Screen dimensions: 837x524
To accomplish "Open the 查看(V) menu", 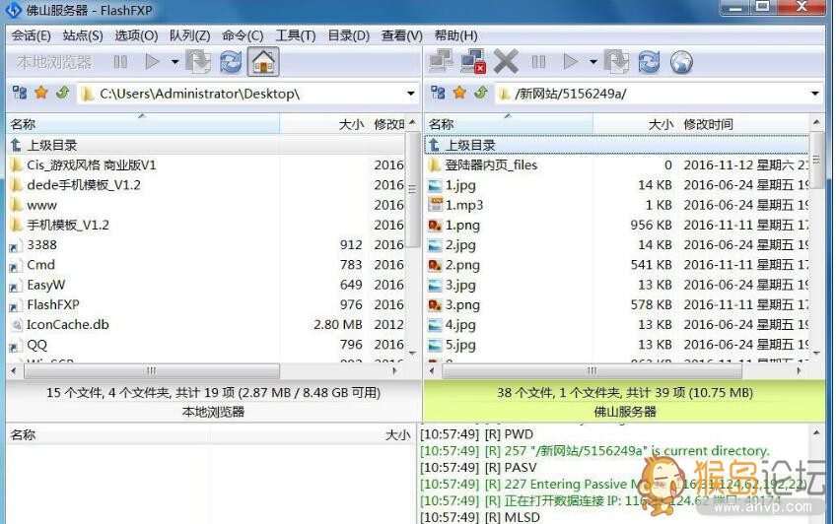I will 401,35.
